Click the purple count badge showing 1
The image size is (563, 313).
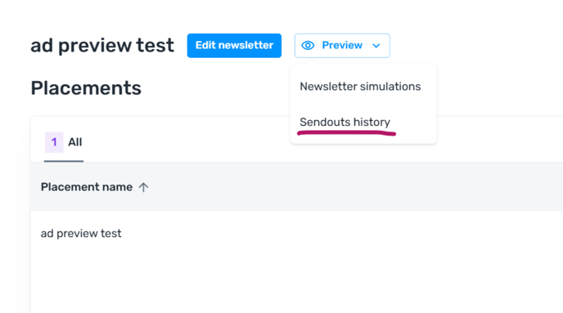(x=54, y=142)
